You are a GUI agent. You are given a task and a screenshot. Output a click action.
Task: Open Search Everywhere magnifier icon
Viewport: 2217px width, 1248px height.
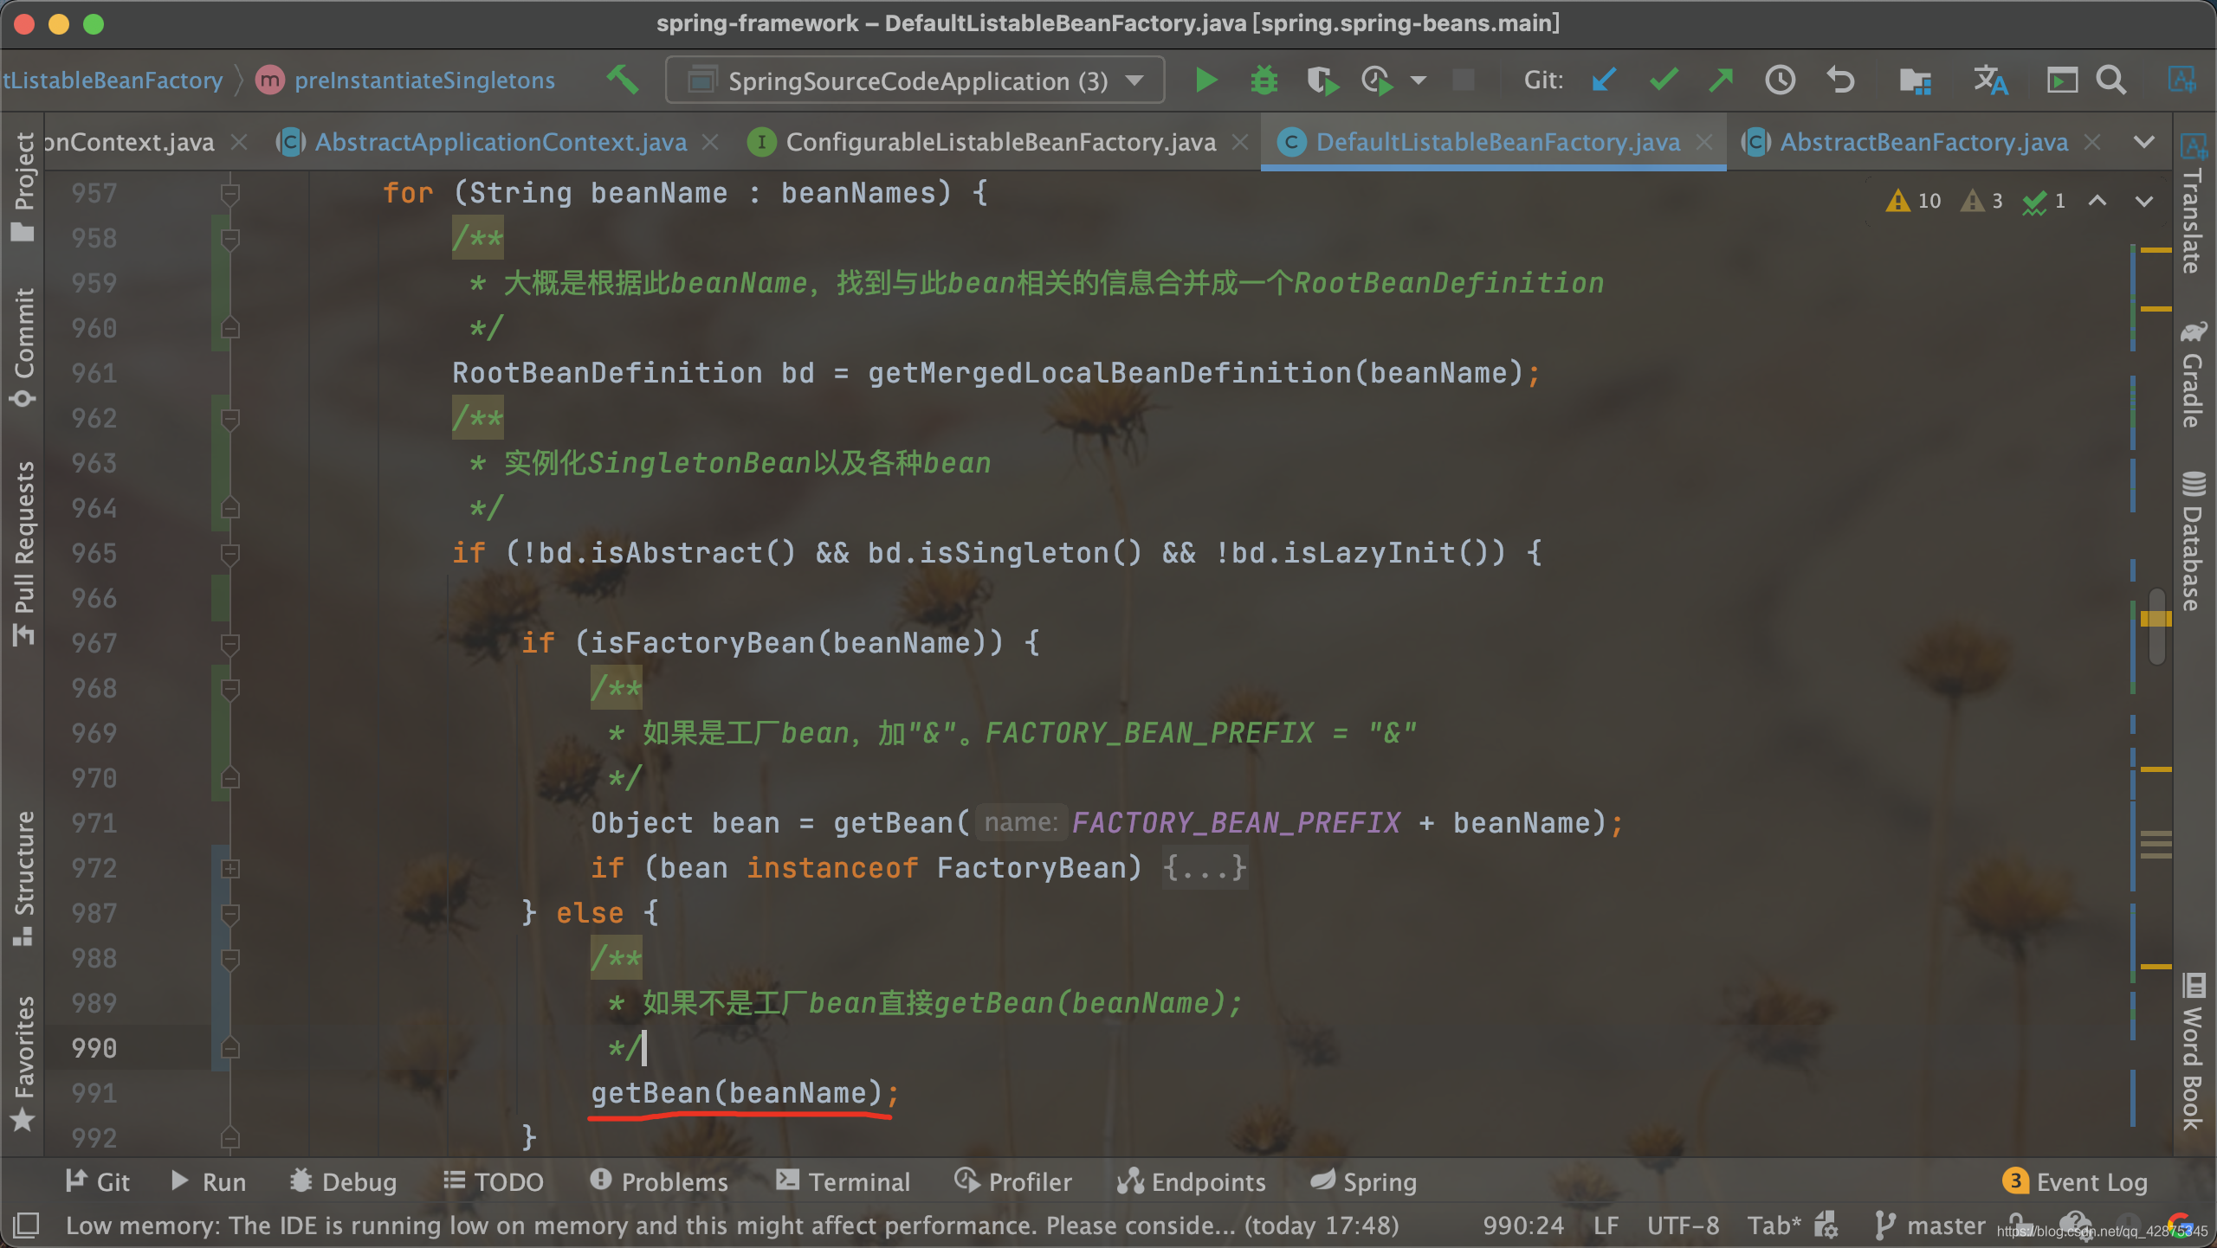[x=2110, y=80]
